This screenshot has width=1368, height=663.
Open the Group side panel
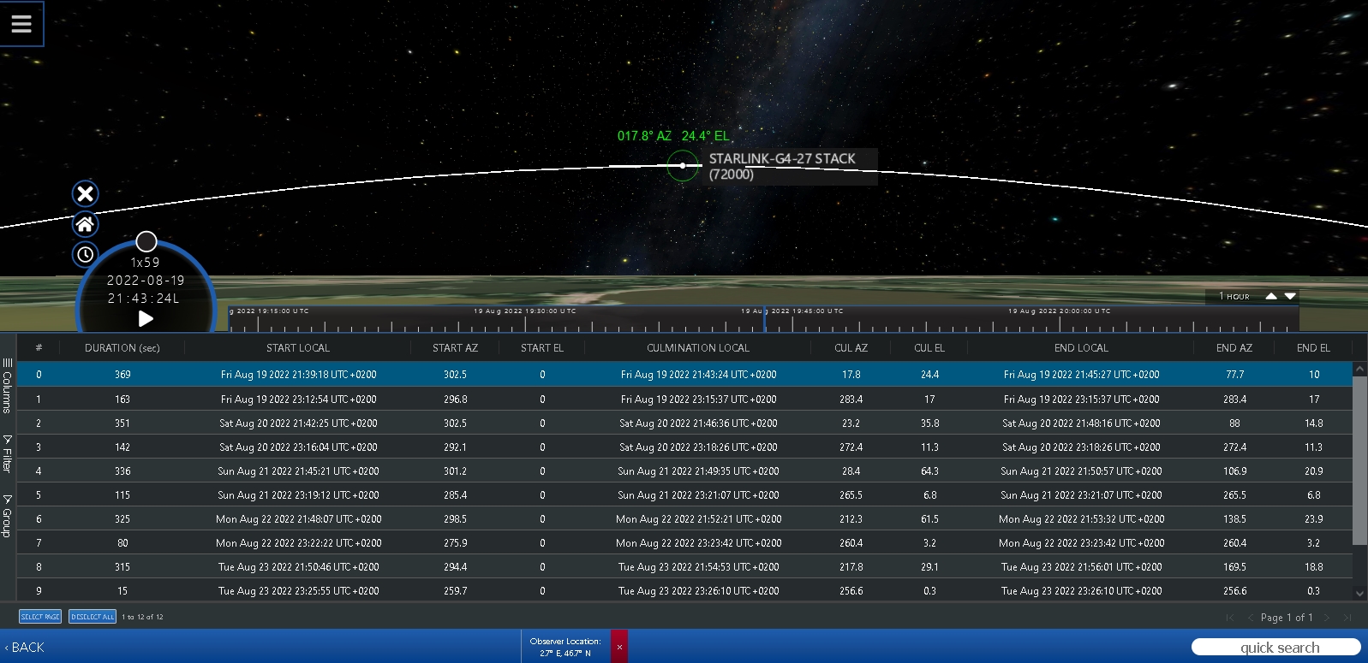7,515
